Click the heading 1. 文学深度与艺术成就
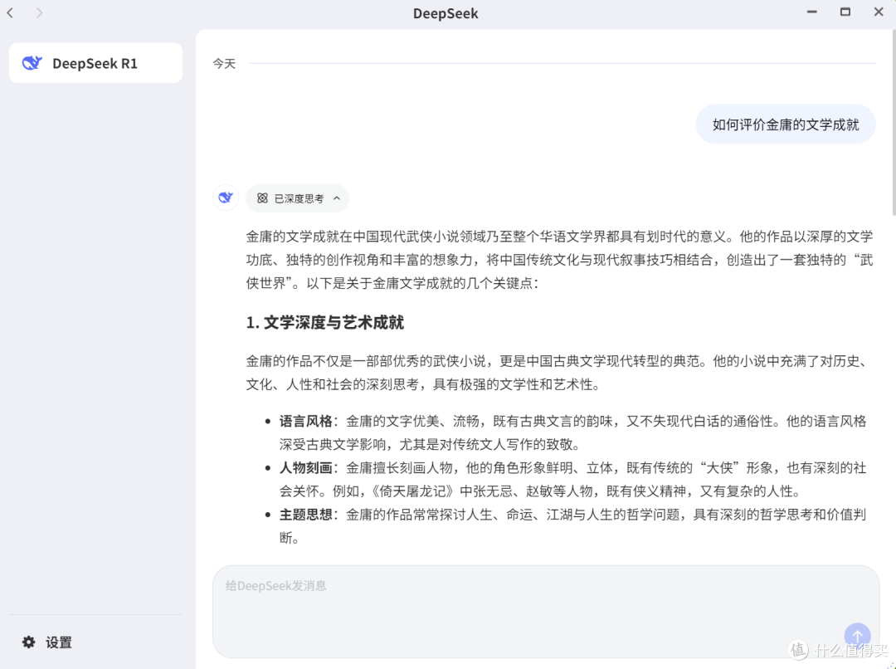Screen dimensions: 896x669 [x=324, y=323]
